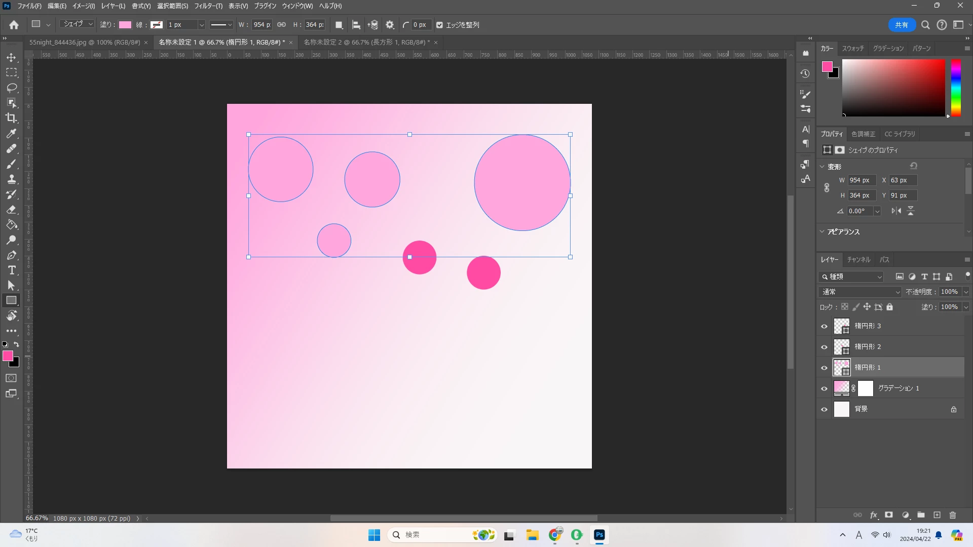973x547 pixels.
Task: Click the W width field in properties
Action: click(x=861, y=180)
